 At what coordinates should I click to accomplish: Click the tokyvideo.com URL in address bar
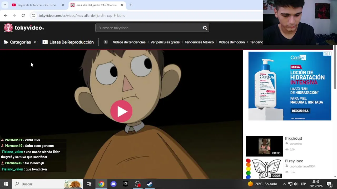(x=82, y=15)
